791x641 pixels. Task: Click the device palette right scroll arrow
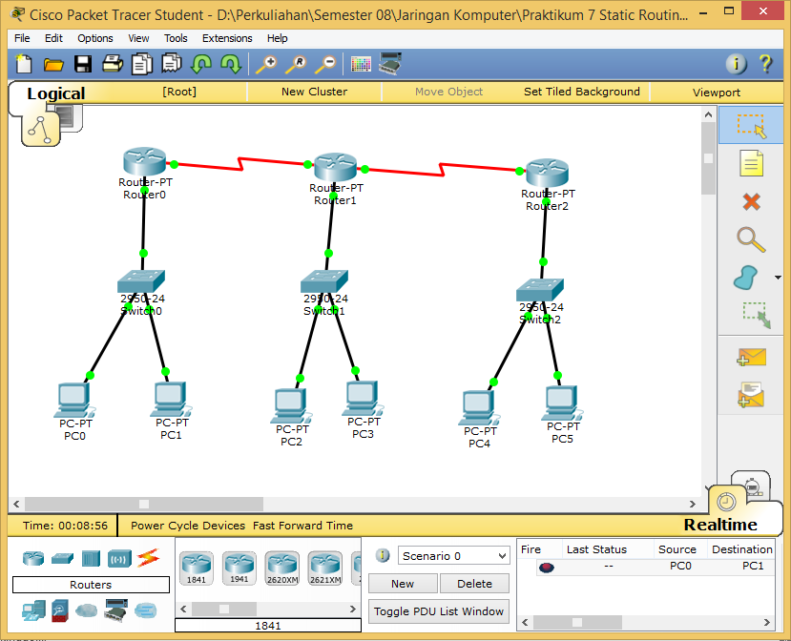(351, 608)
